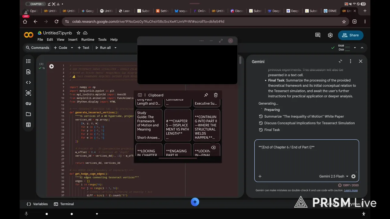Pin the Clipboard panel
390x219 pixels.
coord(206,95)
